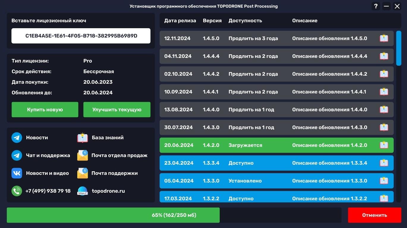
Task: Click the green phone icon
Action: click(17, 191)
